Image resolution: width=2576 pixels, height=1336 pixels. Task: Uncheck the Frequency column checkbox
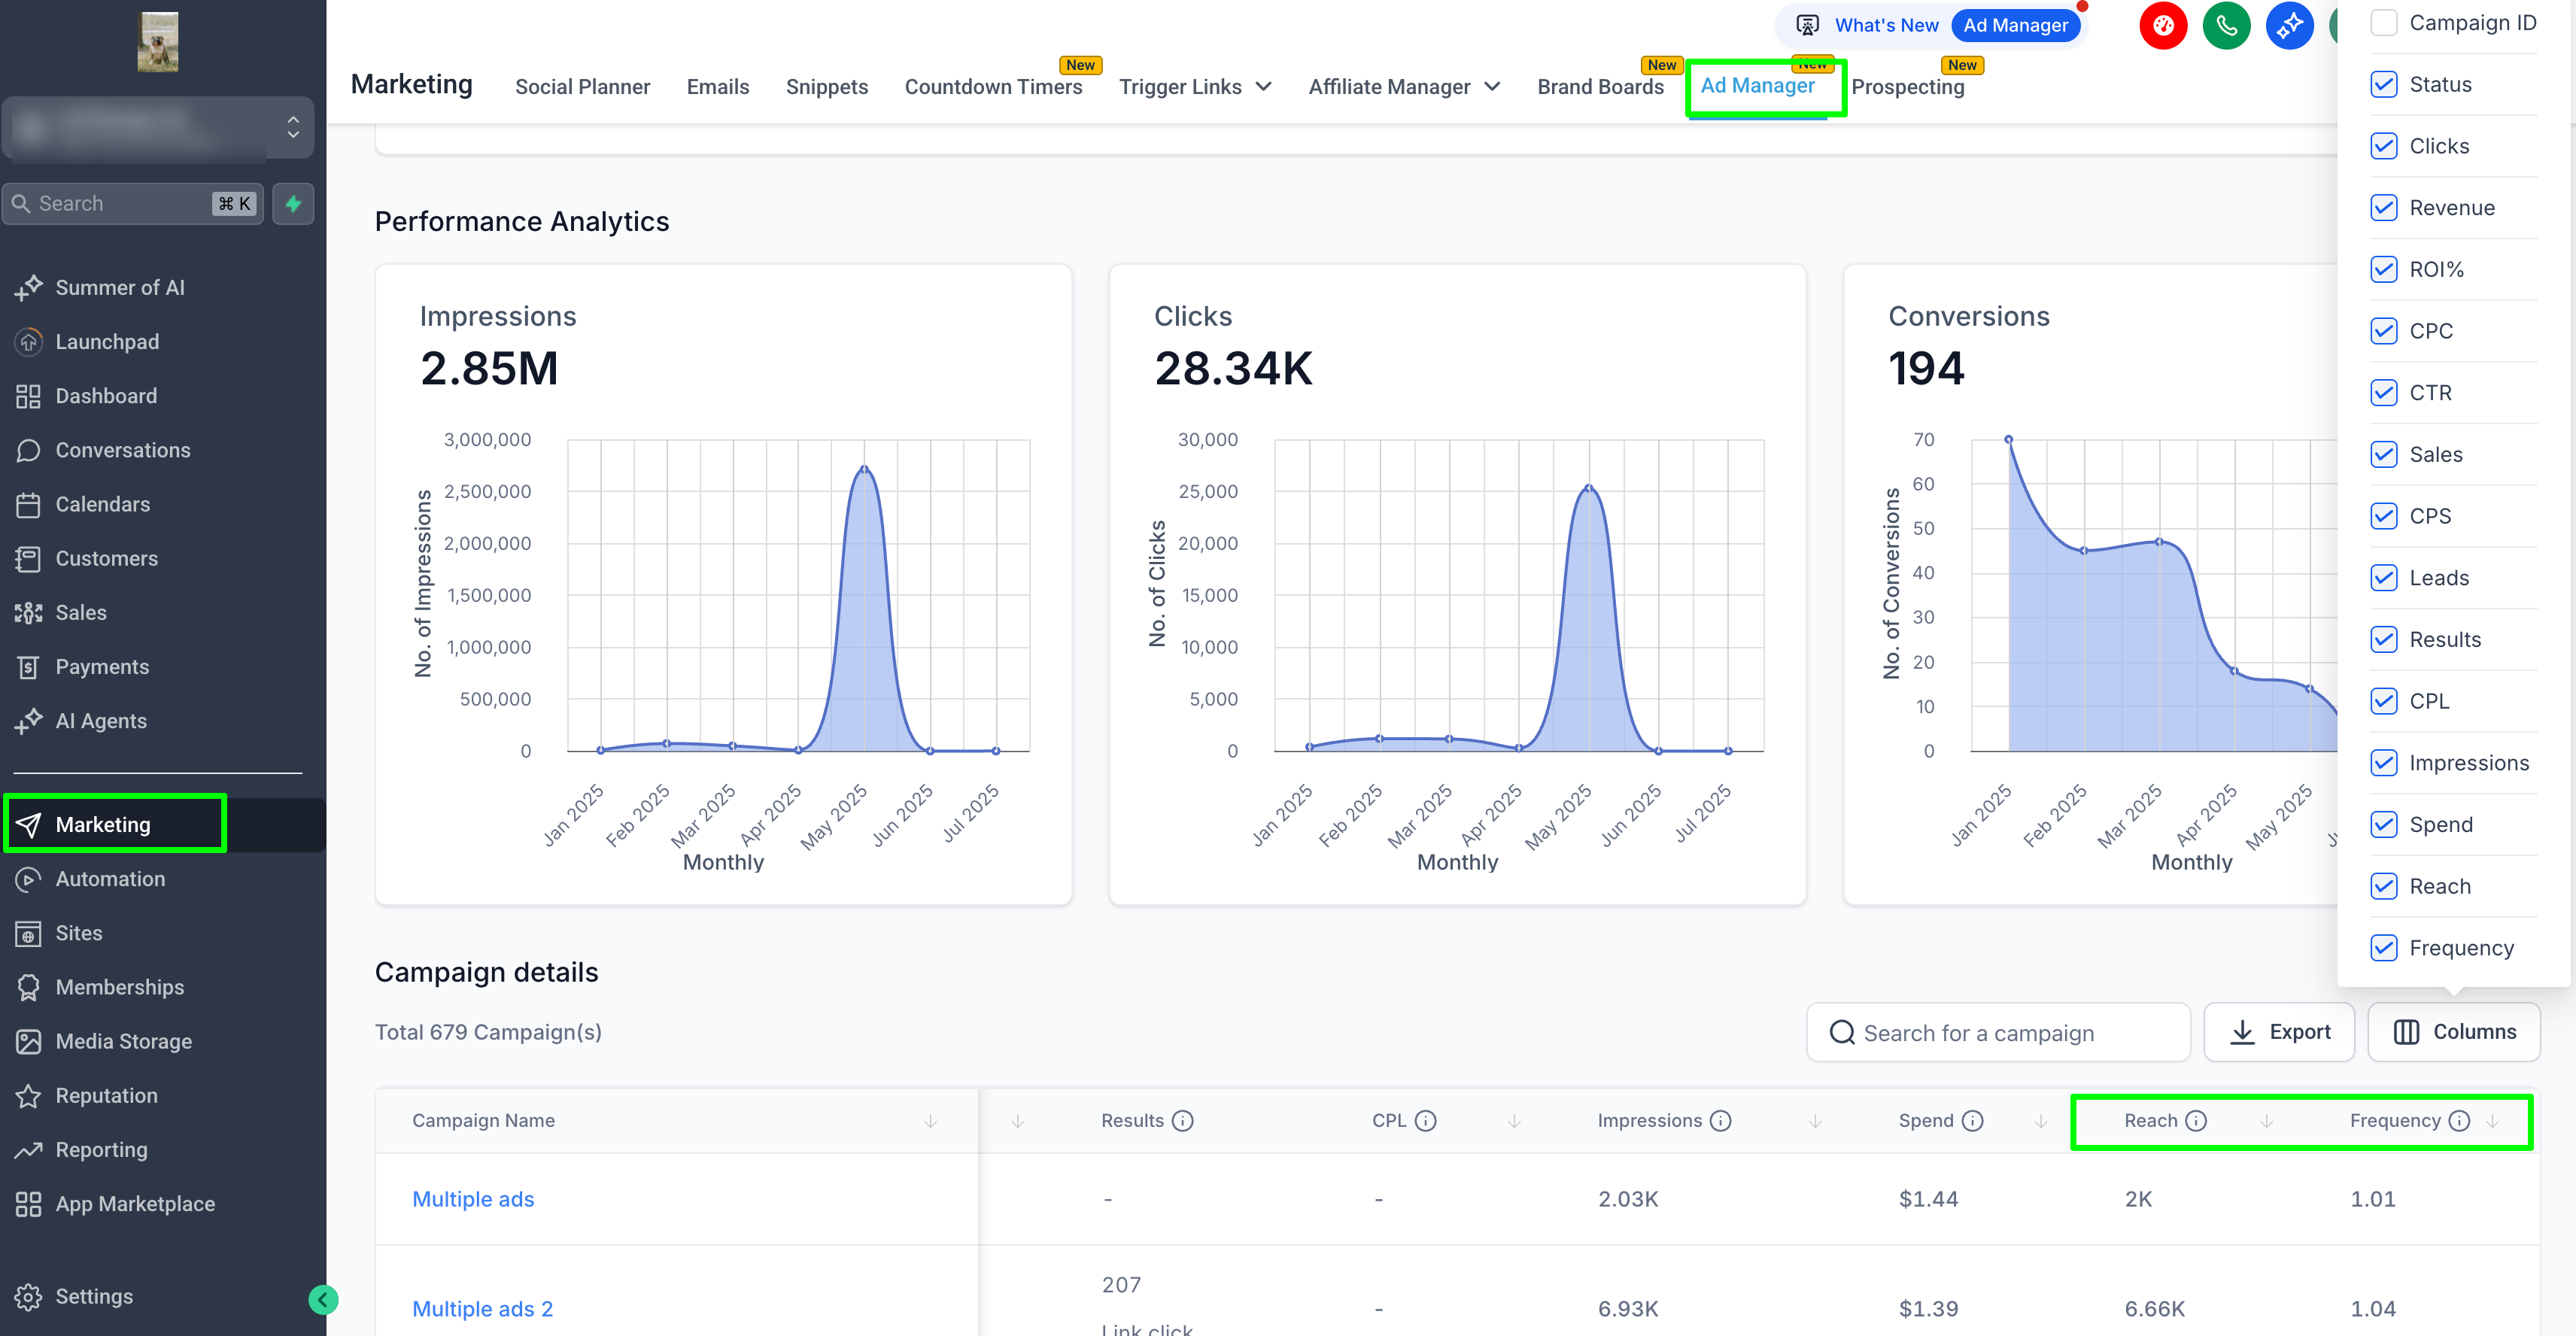(2384, 948)
